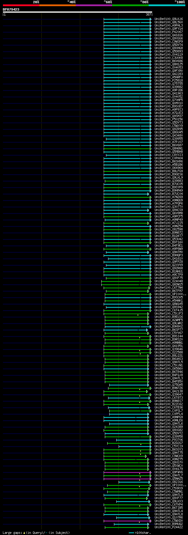Image resolution: width=188 pixels, height=535 pixels.
Task: Click the UniRef100_A9P9I3 label
Action: [x=169, y=110]
